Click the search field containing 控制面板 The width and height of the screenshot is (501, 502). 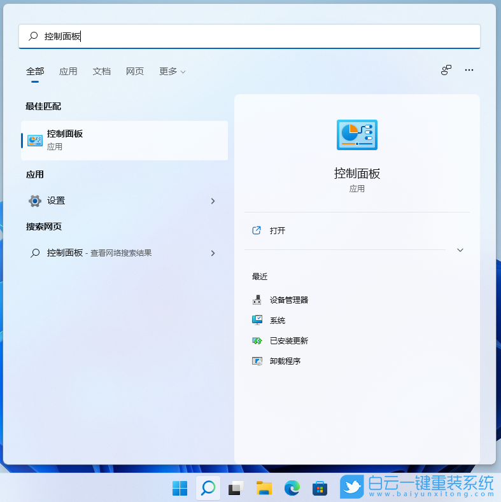[250, 36]
